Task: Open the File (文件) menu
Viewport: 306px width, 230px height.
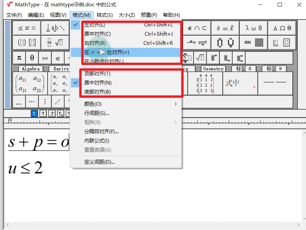Action: (14, 15)
